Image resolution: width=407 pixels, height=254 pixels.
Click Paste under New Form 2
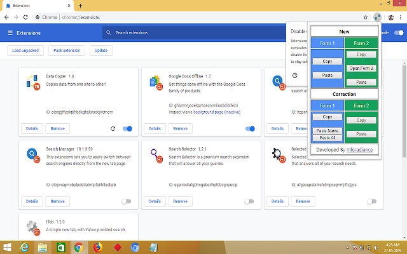click(361, 82)
